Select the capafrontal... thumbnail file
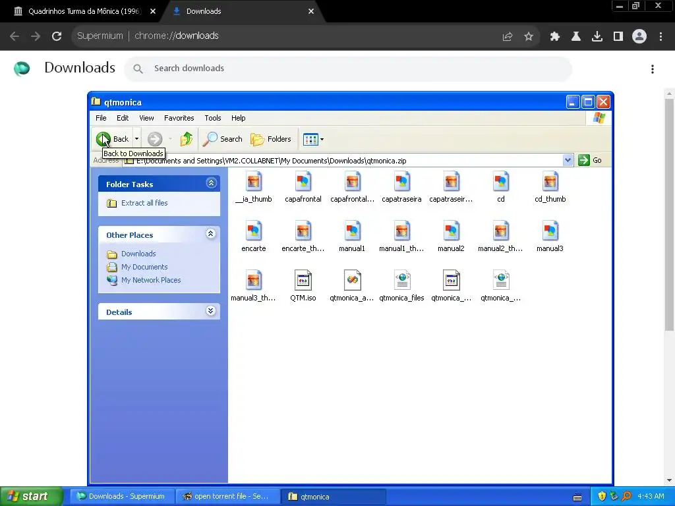Image resolution: width=675 pixels, height=506 pixels. (352, 188)
